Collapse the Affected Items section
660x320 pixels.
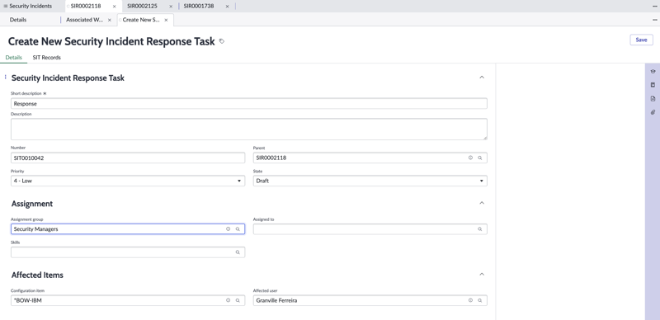pos(482,275)
